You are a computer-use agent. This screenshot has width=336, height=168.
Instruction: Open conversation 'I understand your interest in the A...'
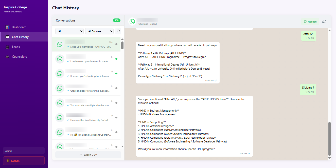coord(86,59)
